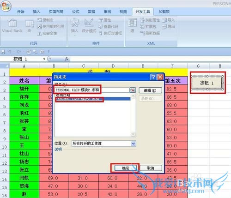231x198 pixels.
Task: Click the Save icon in quick access toolbar
Action: [x=3, y=52]
